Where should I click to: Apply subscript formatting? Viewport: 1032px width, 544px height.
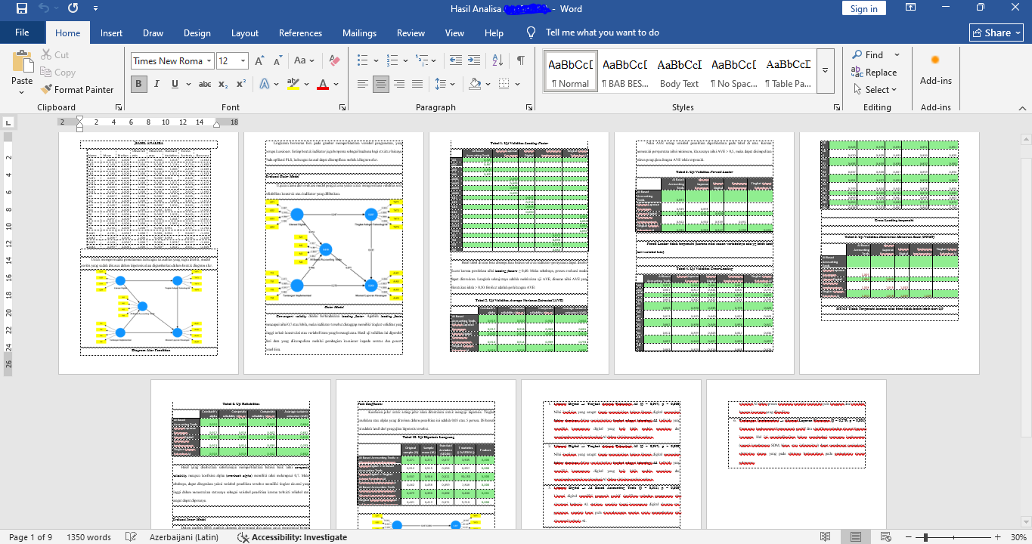[223, 84]
